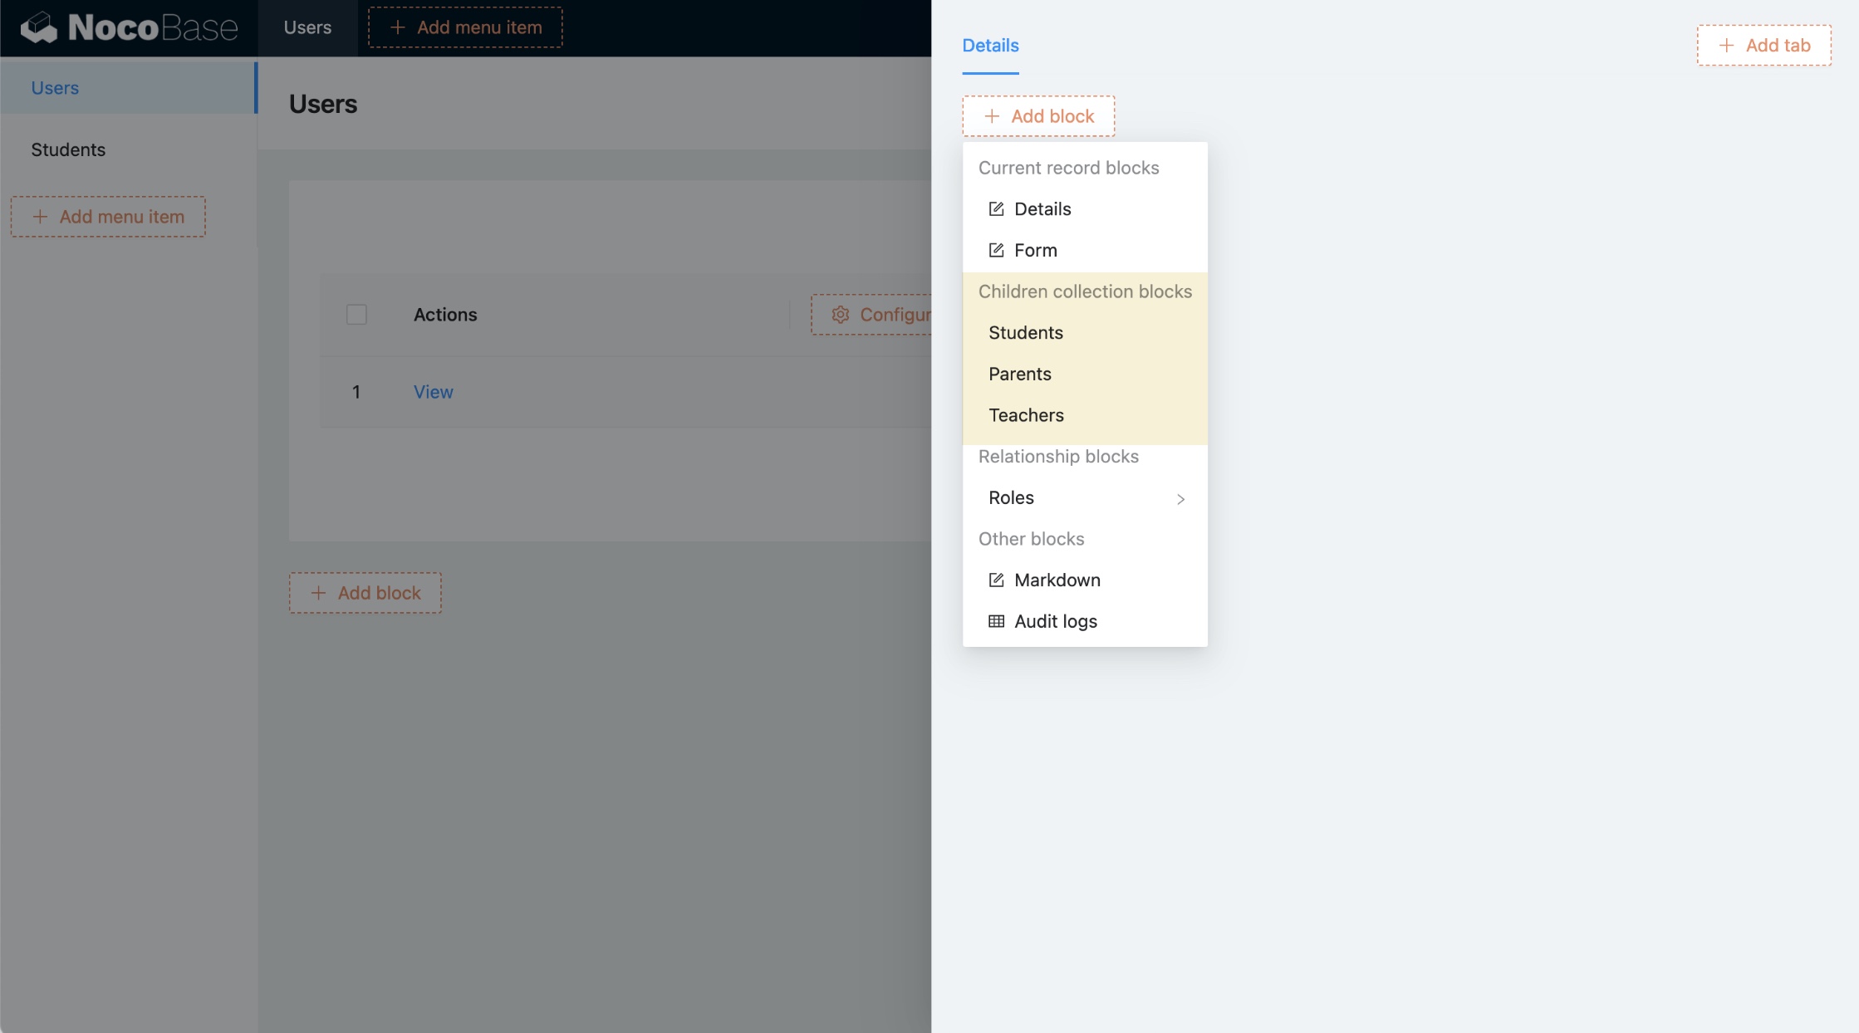Select Roles relationship block
The image size is (1859, 1033).
tap(1011, 498)
